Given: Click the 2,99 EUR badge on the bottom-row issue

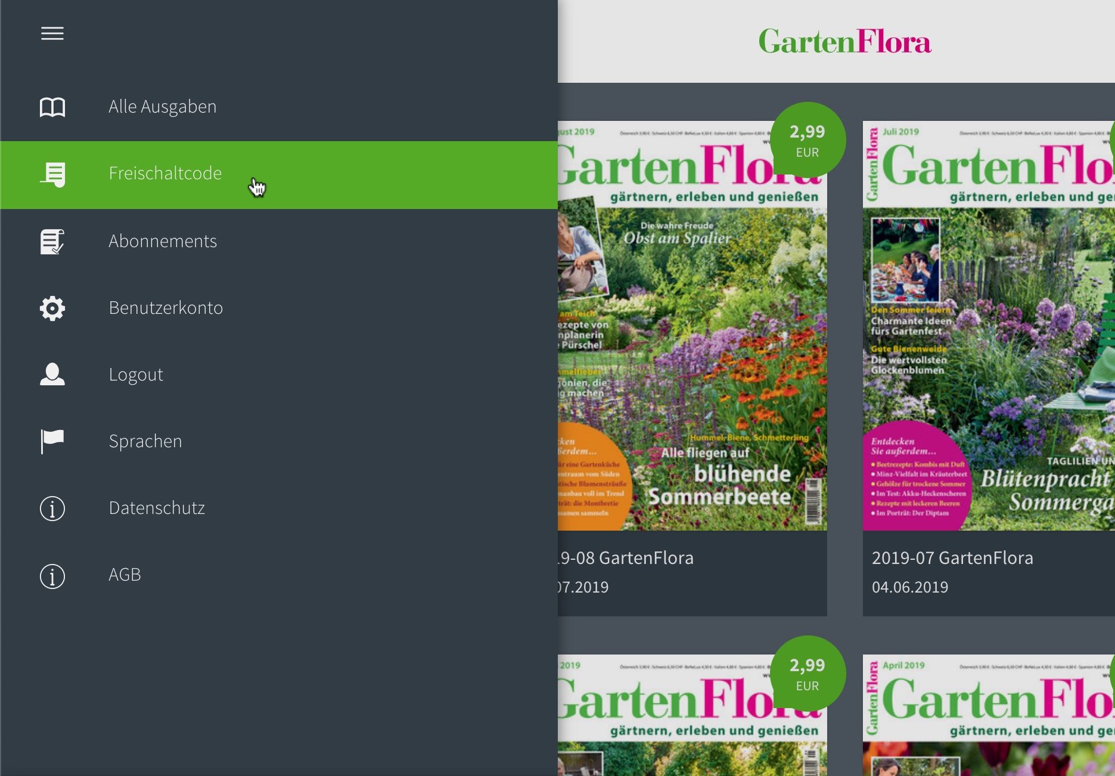Looking at the screenshot, I should point(807,674).
